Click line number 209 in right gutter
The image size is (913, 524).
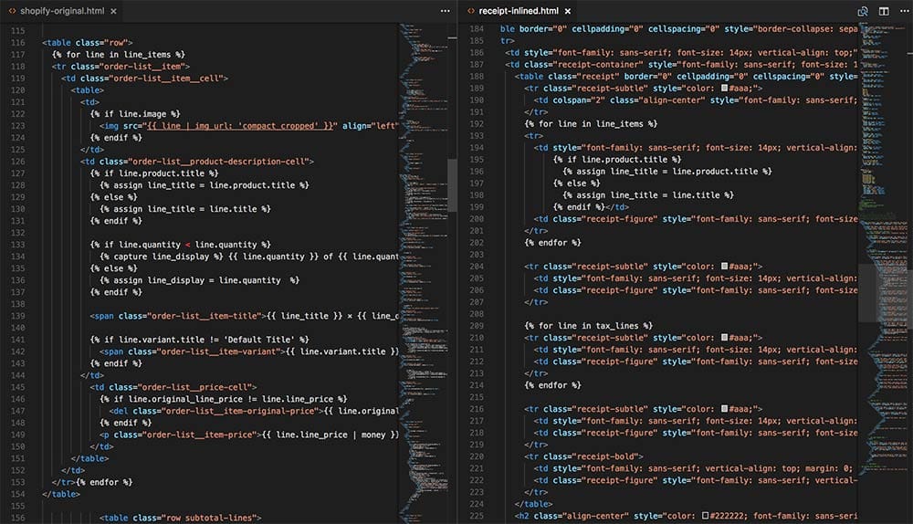tap(477, 326)
